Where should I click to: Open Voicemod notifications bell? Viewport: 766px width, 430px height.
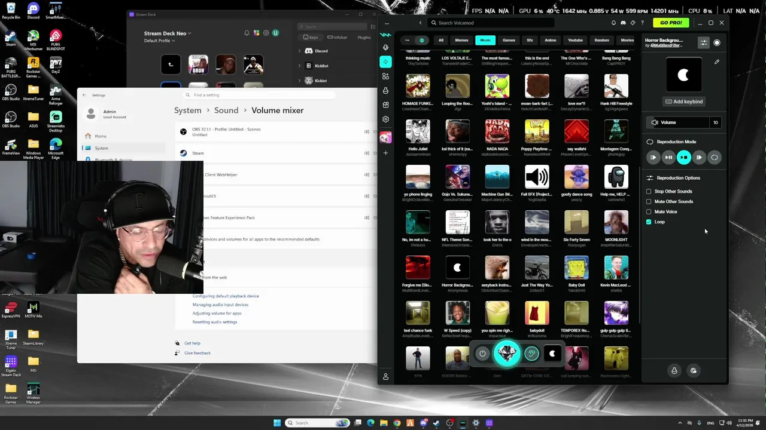[613, 23]
